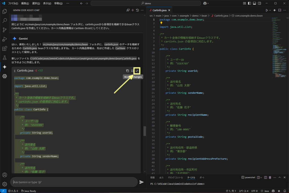The width and height of the screenshot is (289, 193).
Task: Open the Manage settings gear
Action: click(x=5, y=184)
